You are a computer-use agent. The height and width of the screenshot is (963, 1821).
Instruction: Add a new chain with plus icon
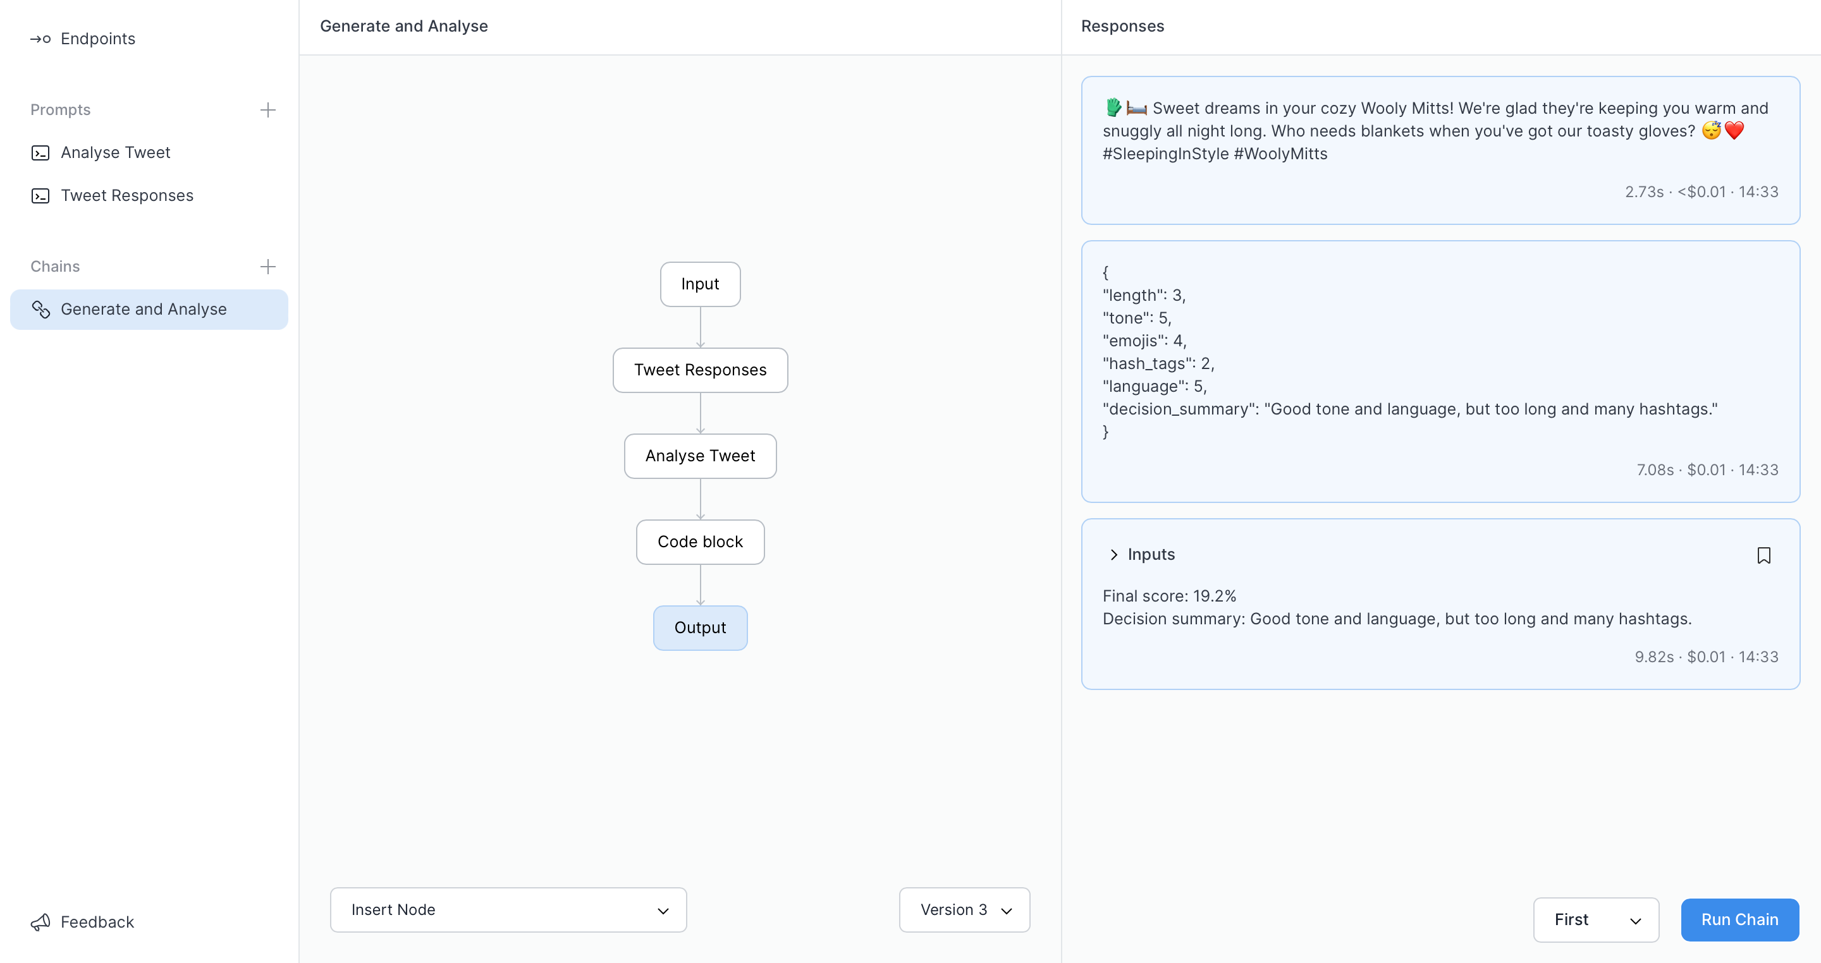click(268, 267)
